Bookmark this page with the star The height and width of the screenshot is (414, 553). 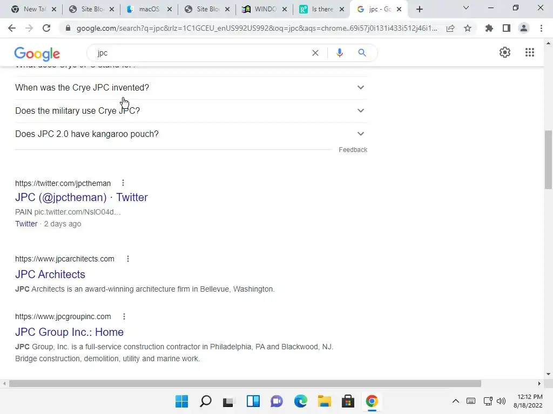click(x=468, y=28)
